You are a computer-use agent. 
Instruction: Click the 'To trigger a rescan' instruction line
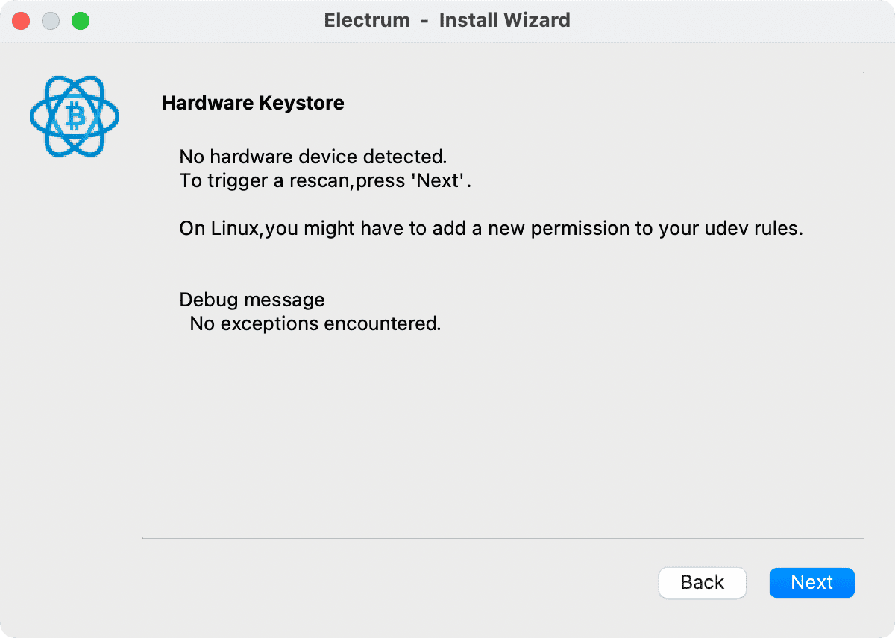click(326, 180)
